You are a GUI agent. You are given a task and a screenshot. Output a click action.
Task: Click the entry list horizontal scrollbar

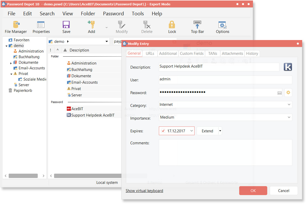point(100,176)
